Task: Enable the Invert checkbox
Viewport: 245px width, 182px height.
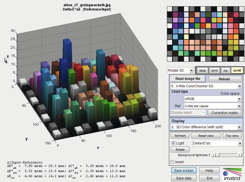Action: pos(172,162)
